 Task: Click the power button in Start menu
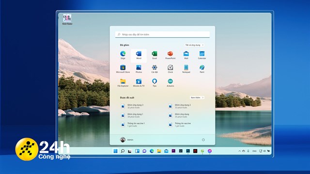click(203, 140)
